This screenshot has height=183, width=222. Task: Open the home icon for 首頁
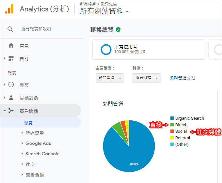[x=11, y=46]
